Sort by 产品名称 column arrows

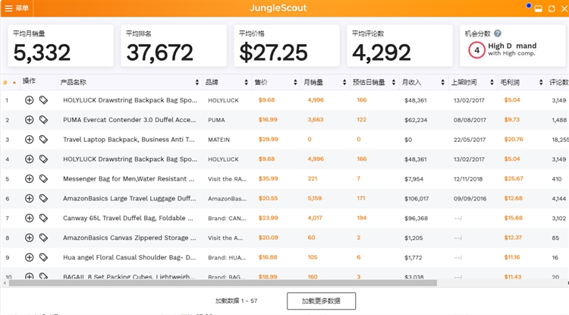197,83
